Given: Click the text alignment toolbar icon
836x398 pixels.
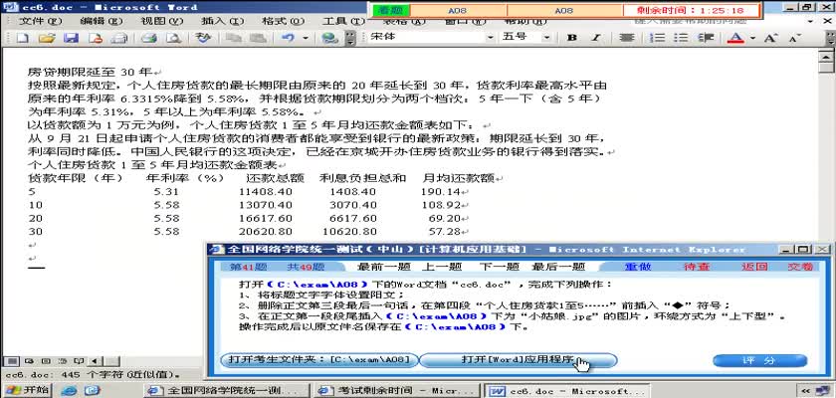Looking at the screenshot, I should click(627, 38).
